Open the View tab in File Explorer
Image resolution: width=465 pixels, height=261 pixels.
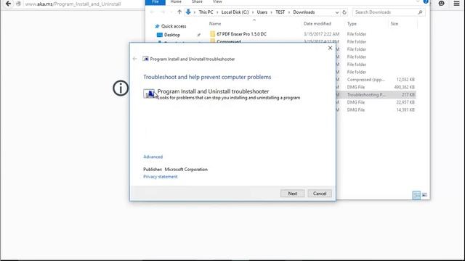point(217,1)
